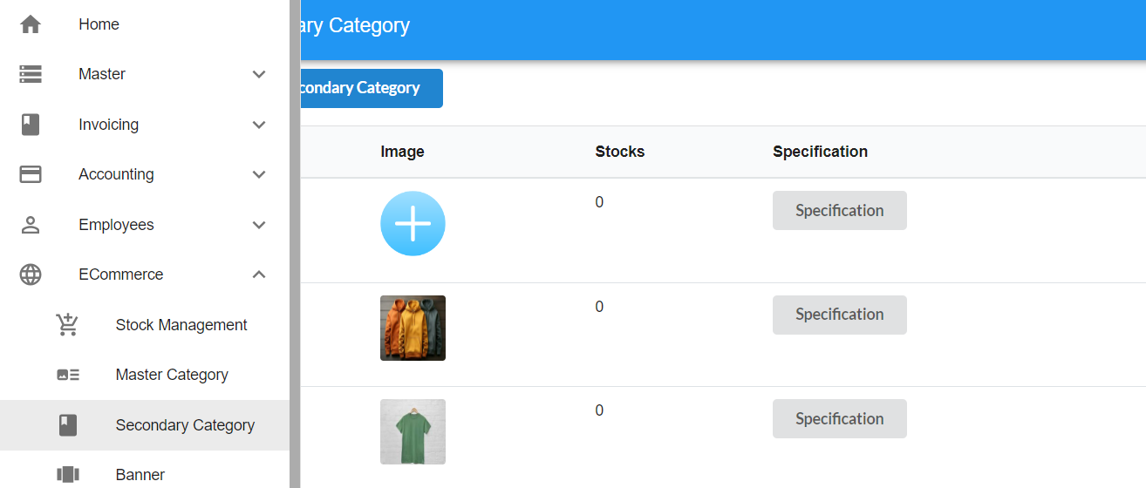Image resolution: width=1146 pixels, height=488 pixels.
Task: Click the Home house icon
Action: 31,24
